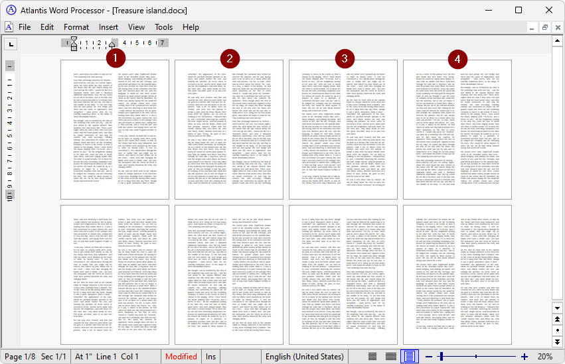
Task: Click the third page thumbnail in top row
Action: (343, 129)
